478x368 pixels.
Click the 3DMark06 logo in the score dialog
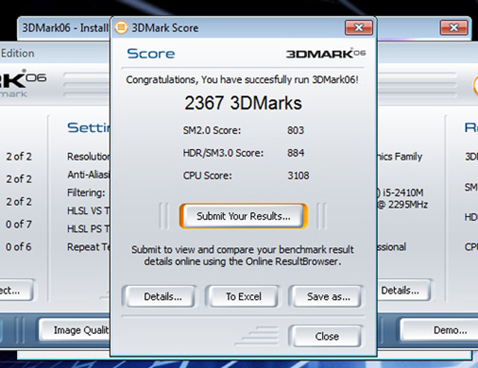326,53
